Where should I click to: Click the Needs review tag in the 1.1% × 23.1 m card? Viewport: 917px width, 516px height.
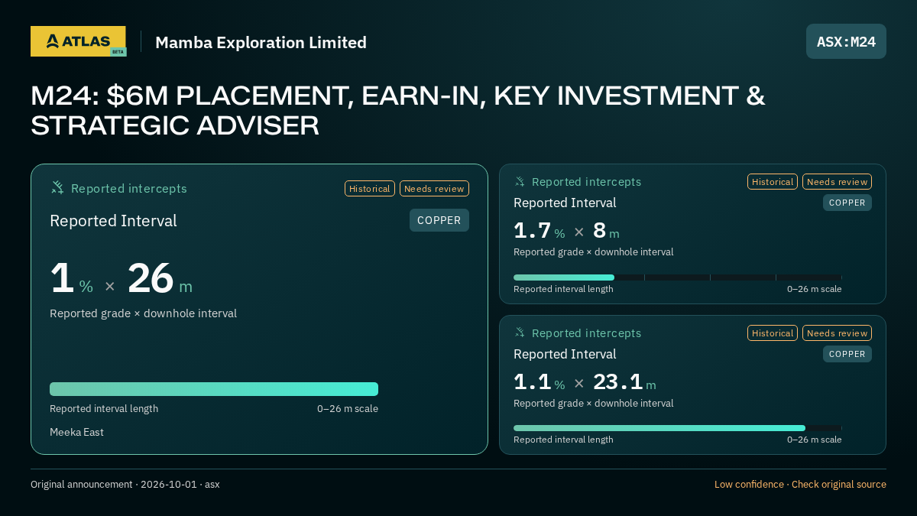(x=837, y=333)
